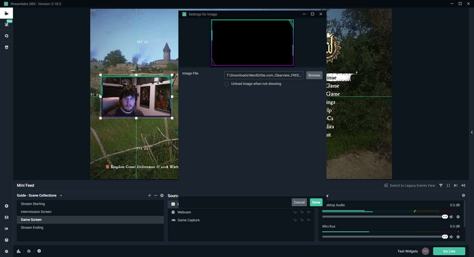This screenshot has height=257, width=474.
Task: Click the overlay preview in the Image settings dialog
Action: click(252, 43)
